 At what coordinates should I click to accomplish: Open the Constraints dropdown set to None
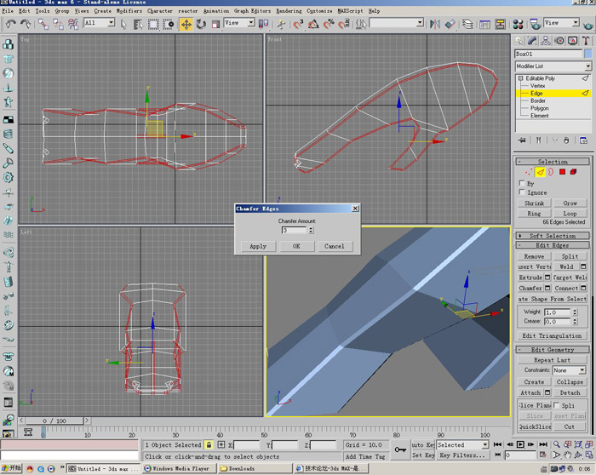[x=569, y=370]
